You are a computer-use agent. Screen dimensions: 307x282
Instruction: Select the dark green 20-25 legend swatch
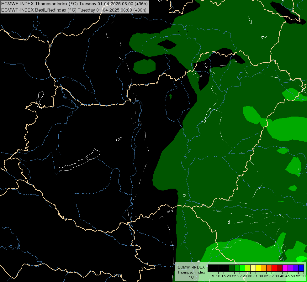[232, 268]
